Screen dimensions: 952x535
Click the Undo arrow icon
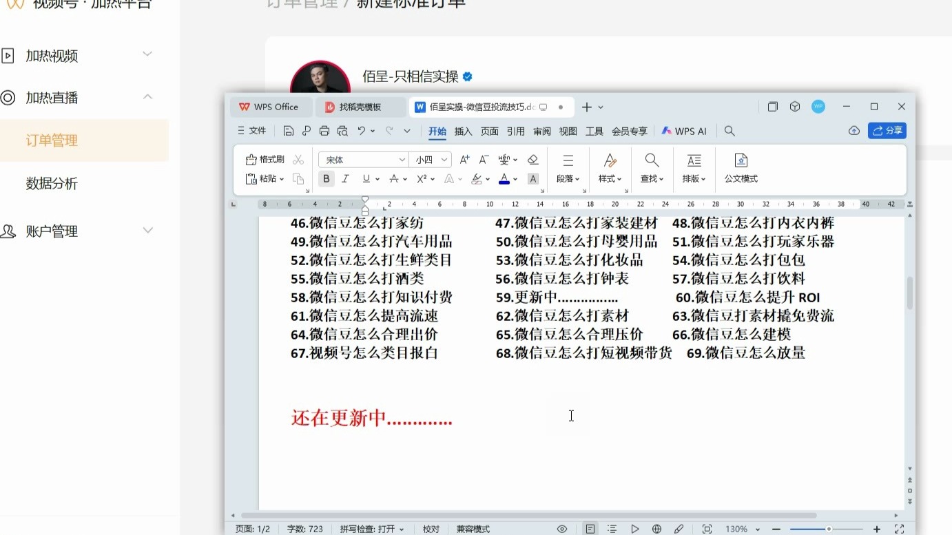361,131
